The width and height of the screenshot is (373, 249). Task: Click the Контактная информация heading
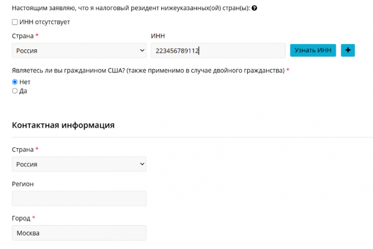[63, 125]
